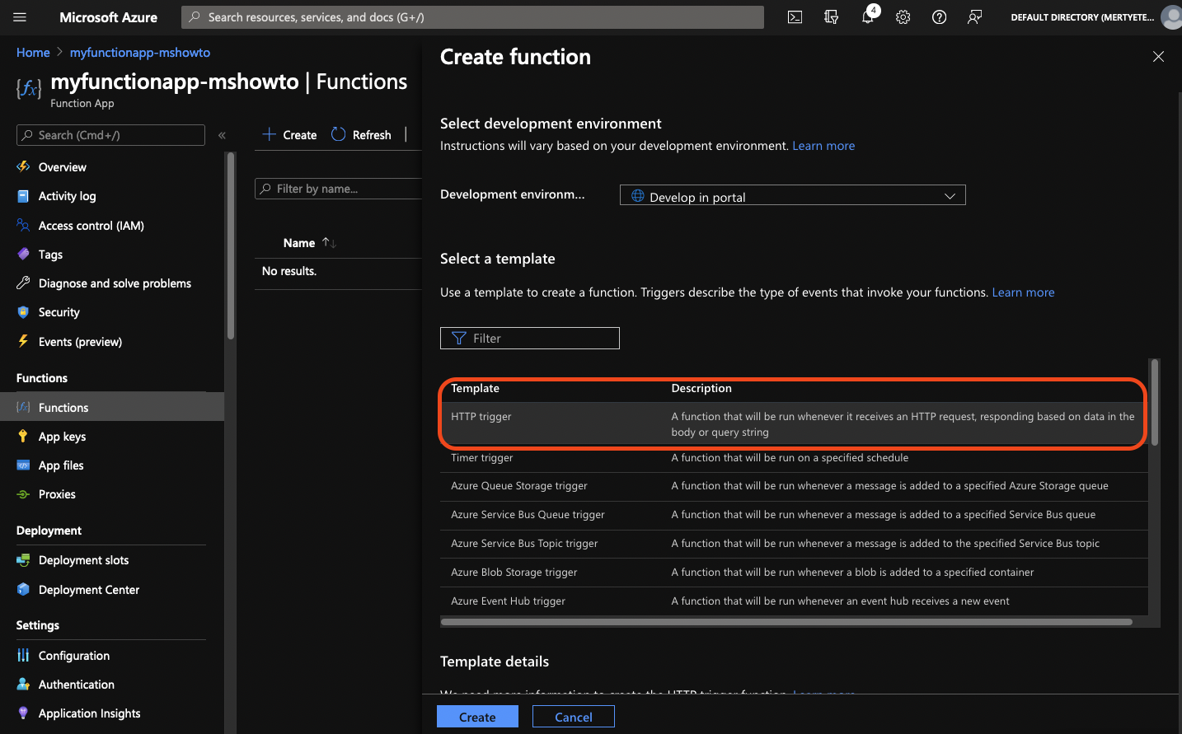
Task: Click the Function App fx icon
Action: point(29,89)
